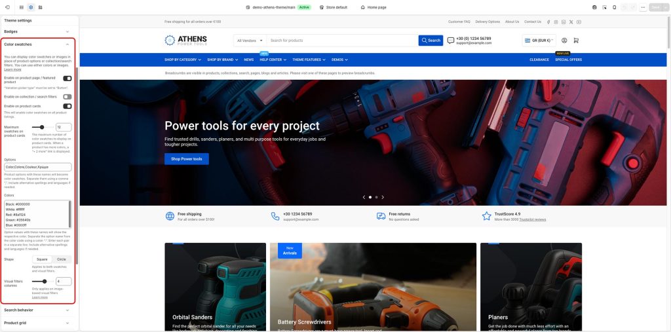
Task: Open the App embeds icon
Action: [x=40, y=7]
